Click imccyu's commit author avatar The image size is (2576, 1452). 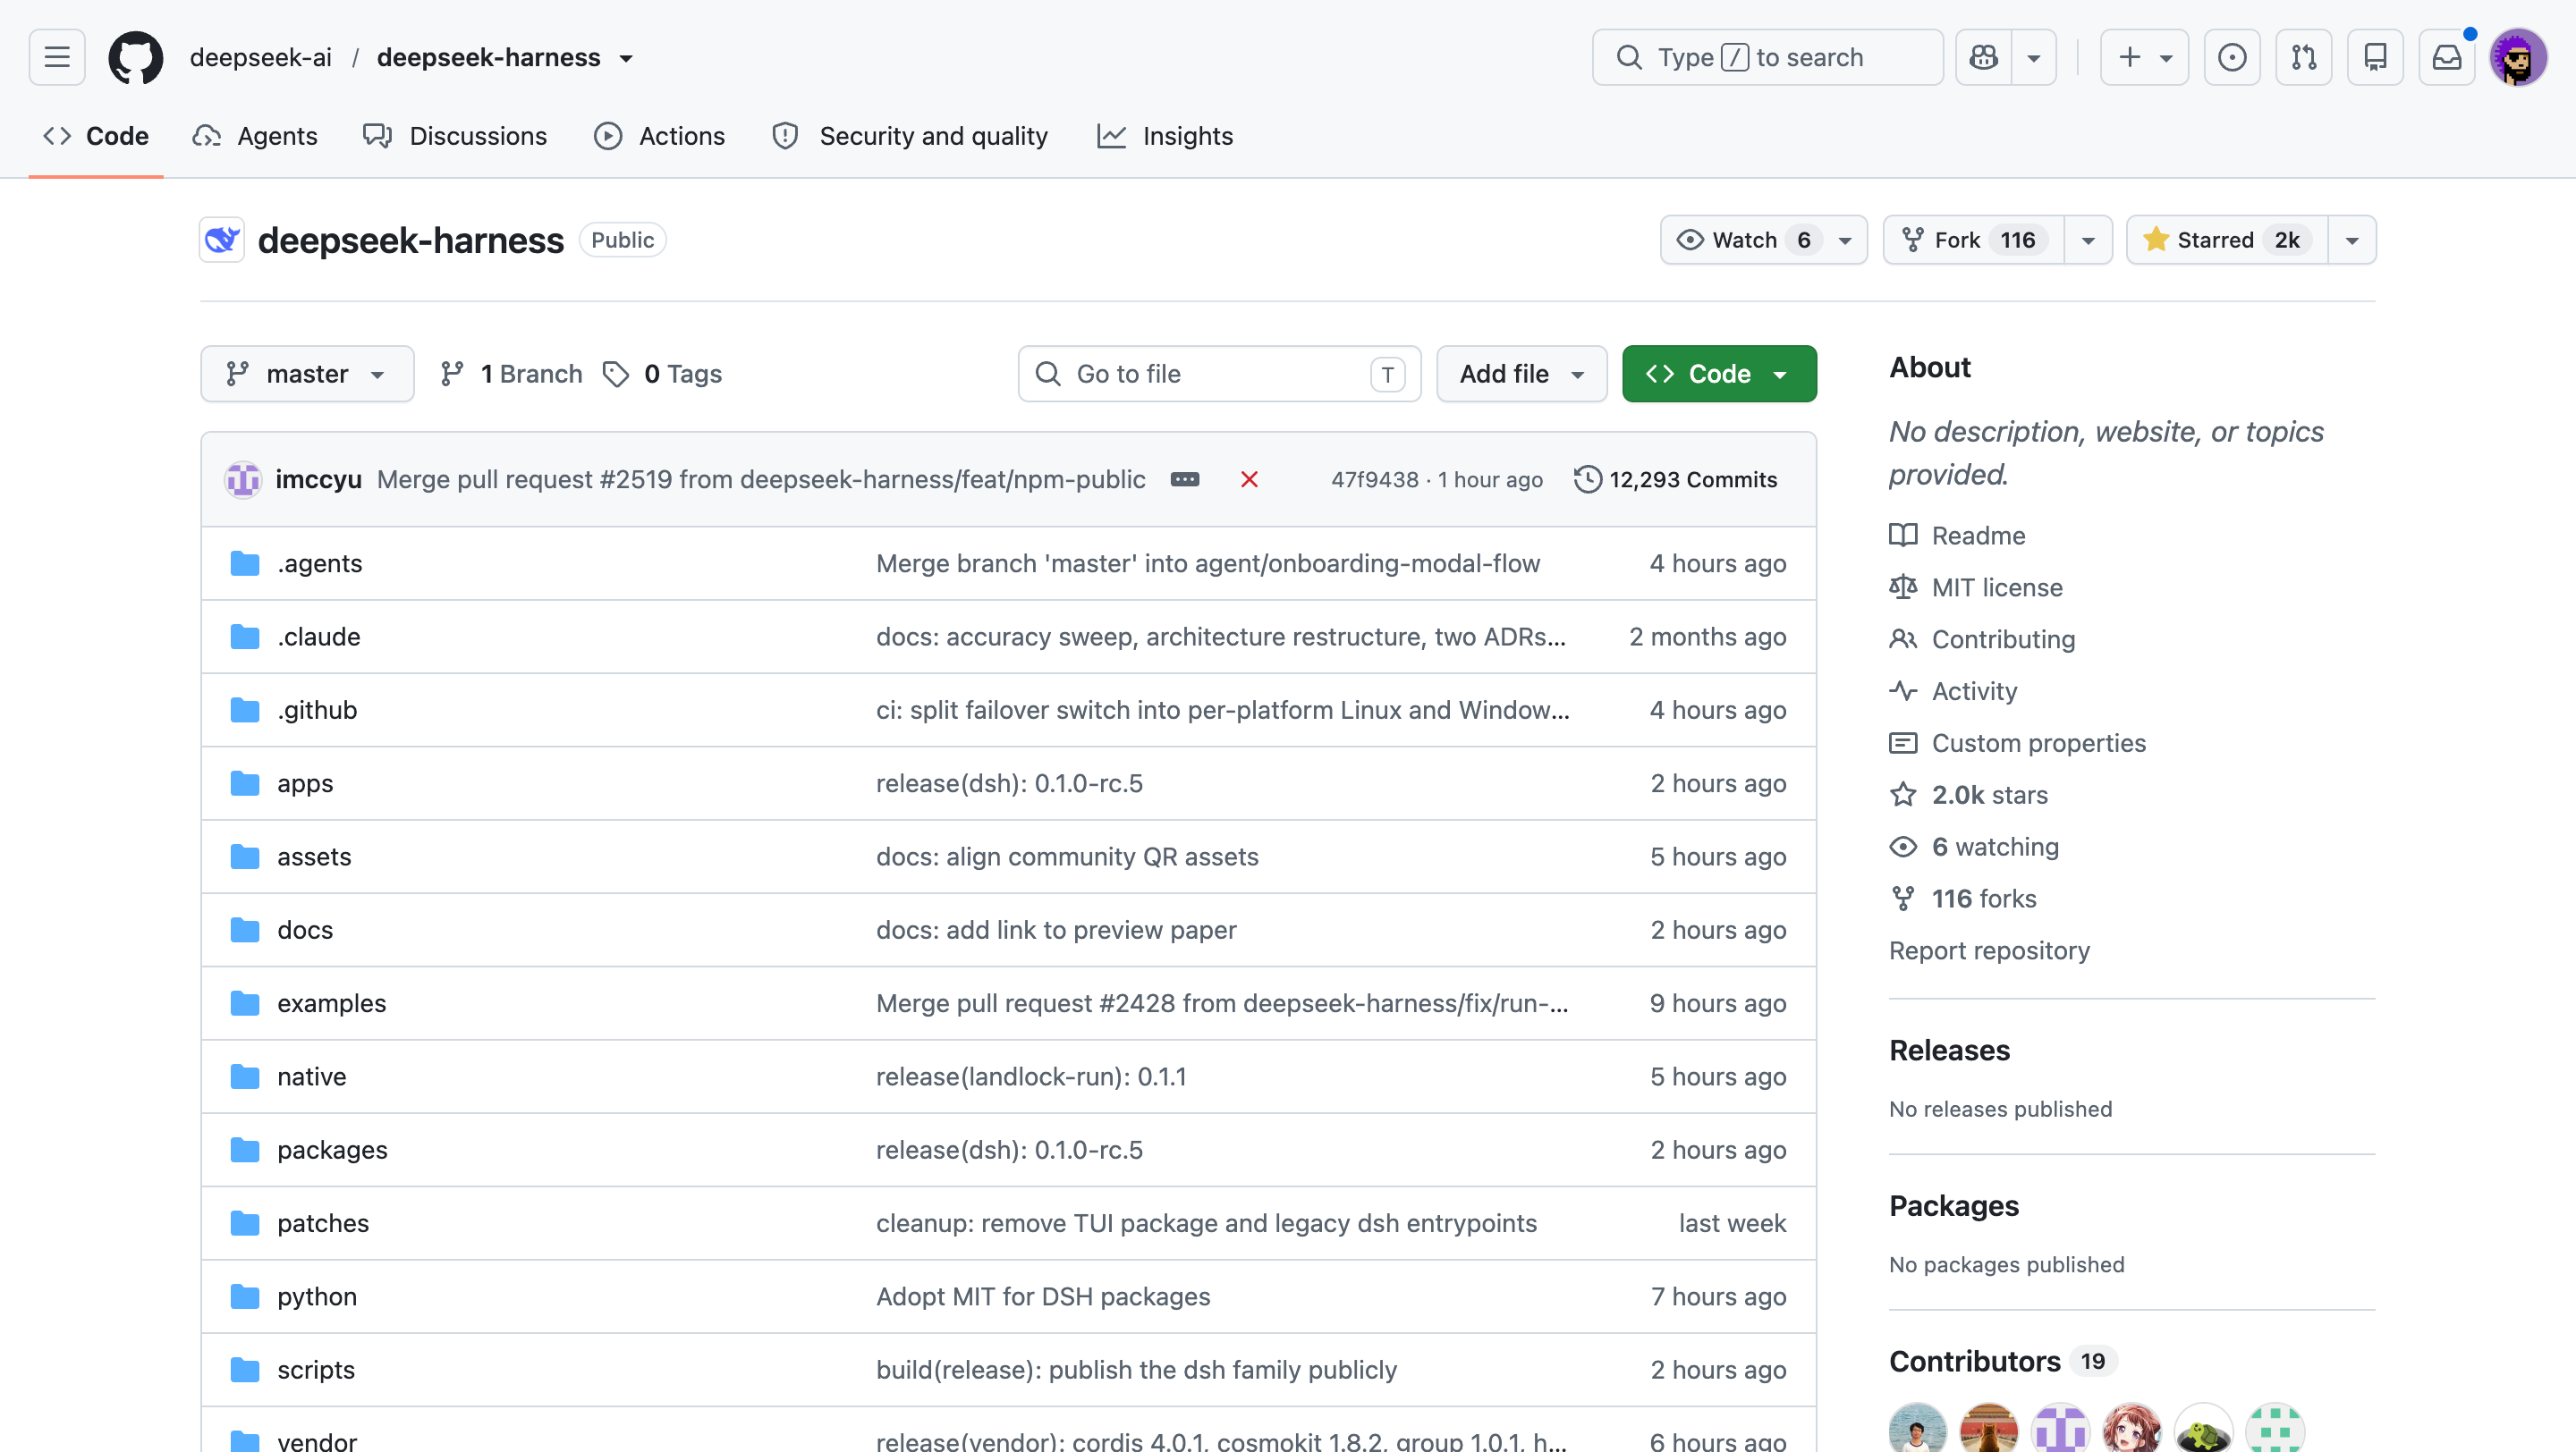coord(243,479)
